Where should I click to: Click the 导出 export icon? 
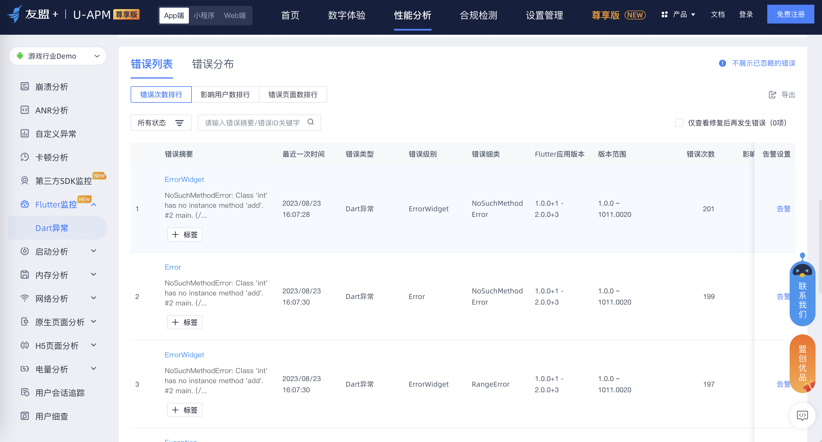click(772, 95)
